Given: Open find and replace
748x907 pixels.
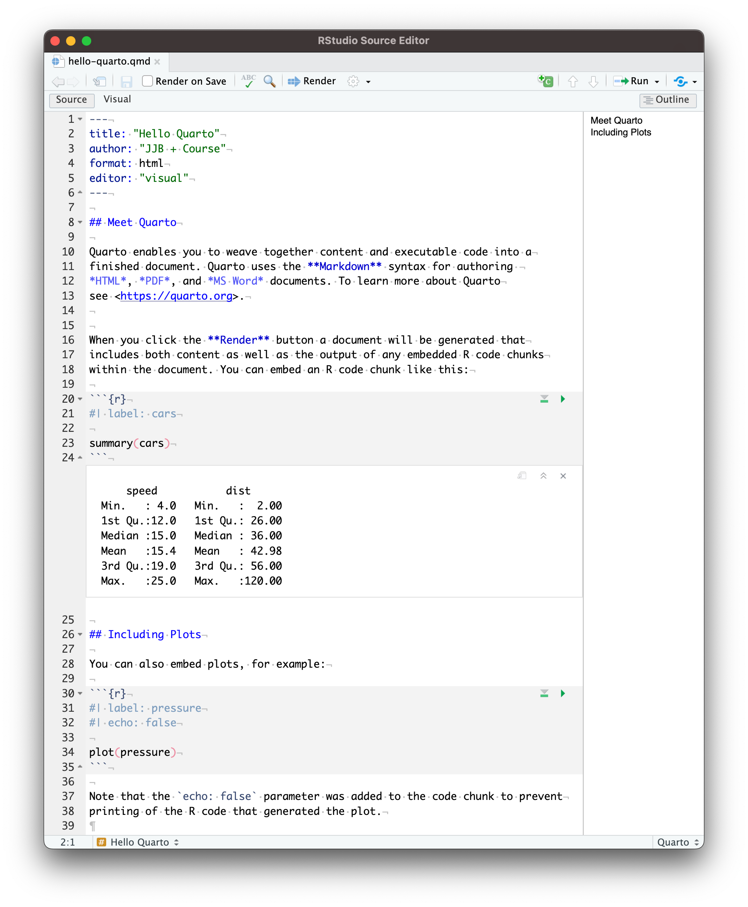Looking at the screenshot, I should [270, 81].
